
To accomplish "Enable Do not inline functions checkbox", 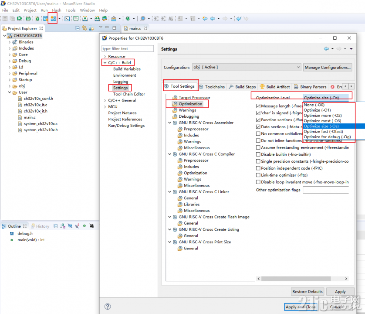I will [x=258, y=140].
